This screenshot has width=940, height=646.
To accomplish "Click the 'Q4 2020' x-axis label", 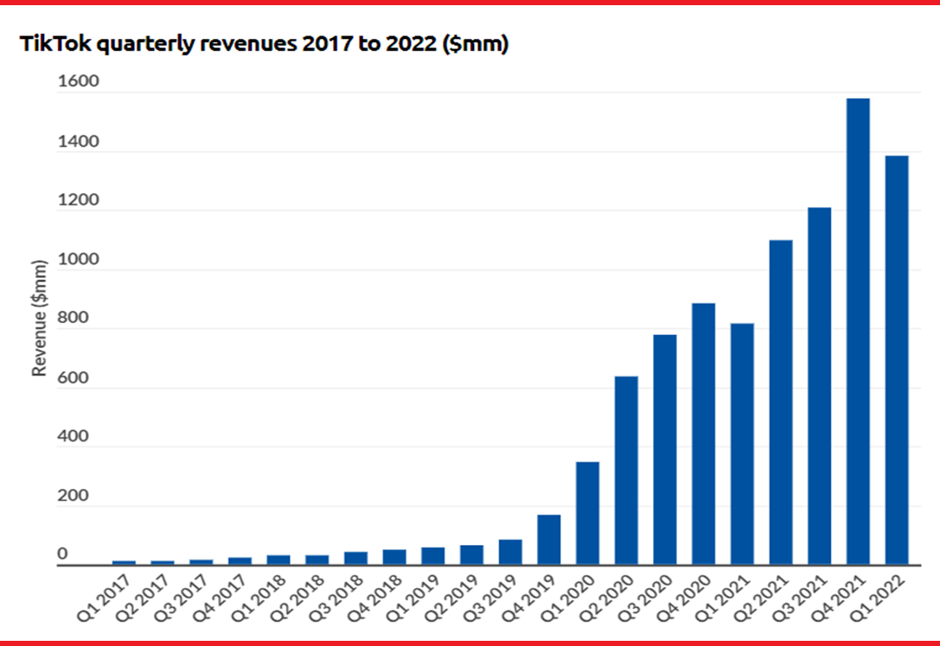I will pos(683,597).
